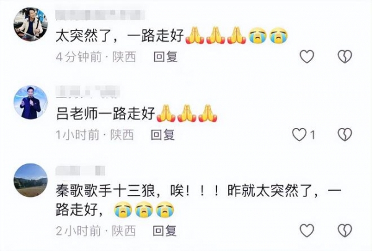Open the blurred username of first commenter
This screenshot has height=251, width=372.
coord(100,15)
